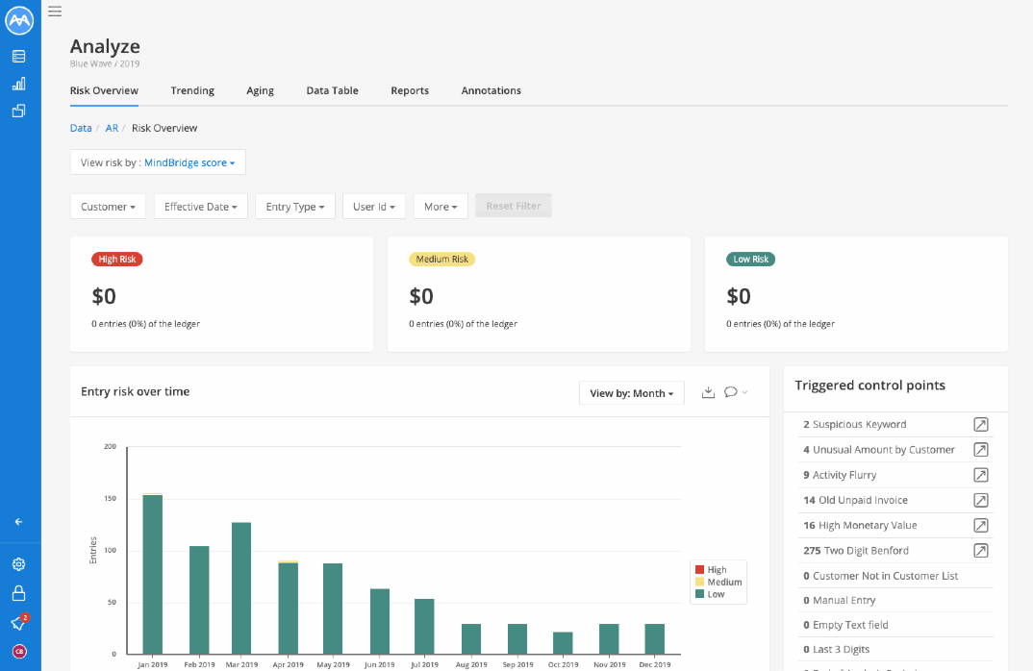Click the Dec 2019 bar in chart
This screenshot has height=671, width=1033.
655,638
